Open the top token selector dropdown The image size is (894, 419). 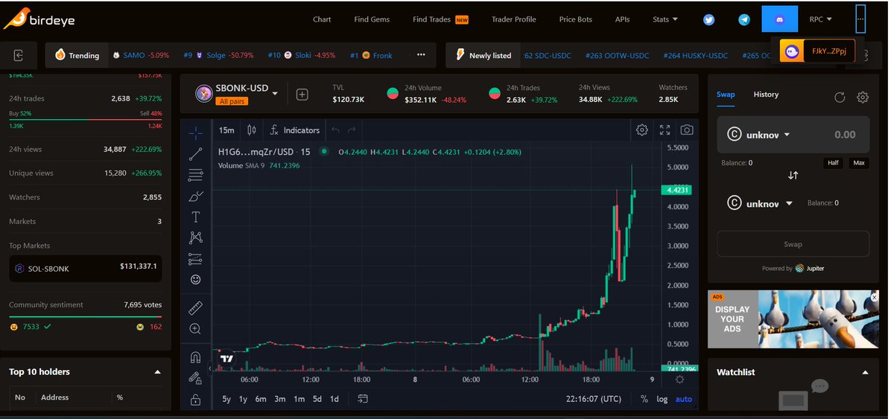coord(759,135)
